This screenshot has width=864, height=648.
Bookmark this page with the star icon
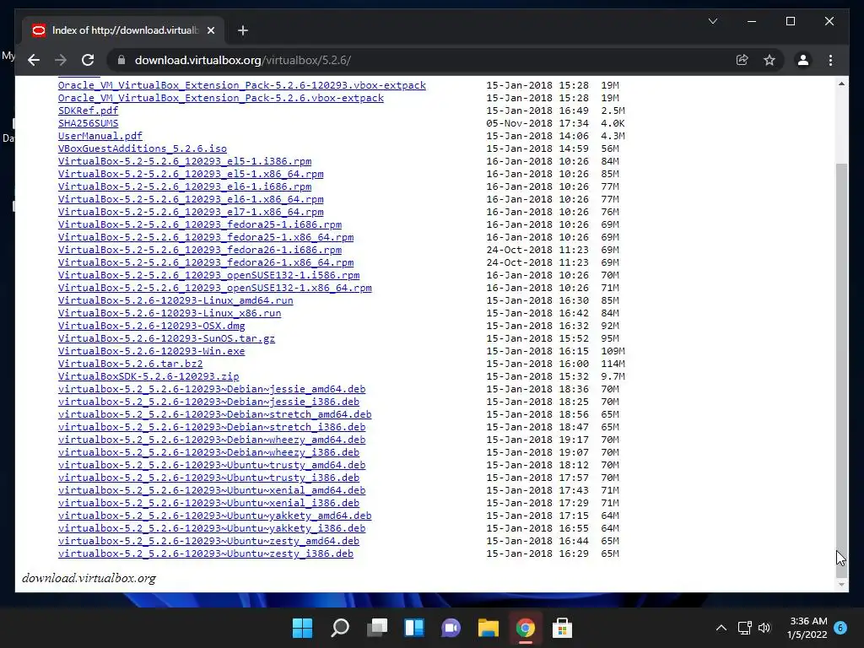point(769,60)
